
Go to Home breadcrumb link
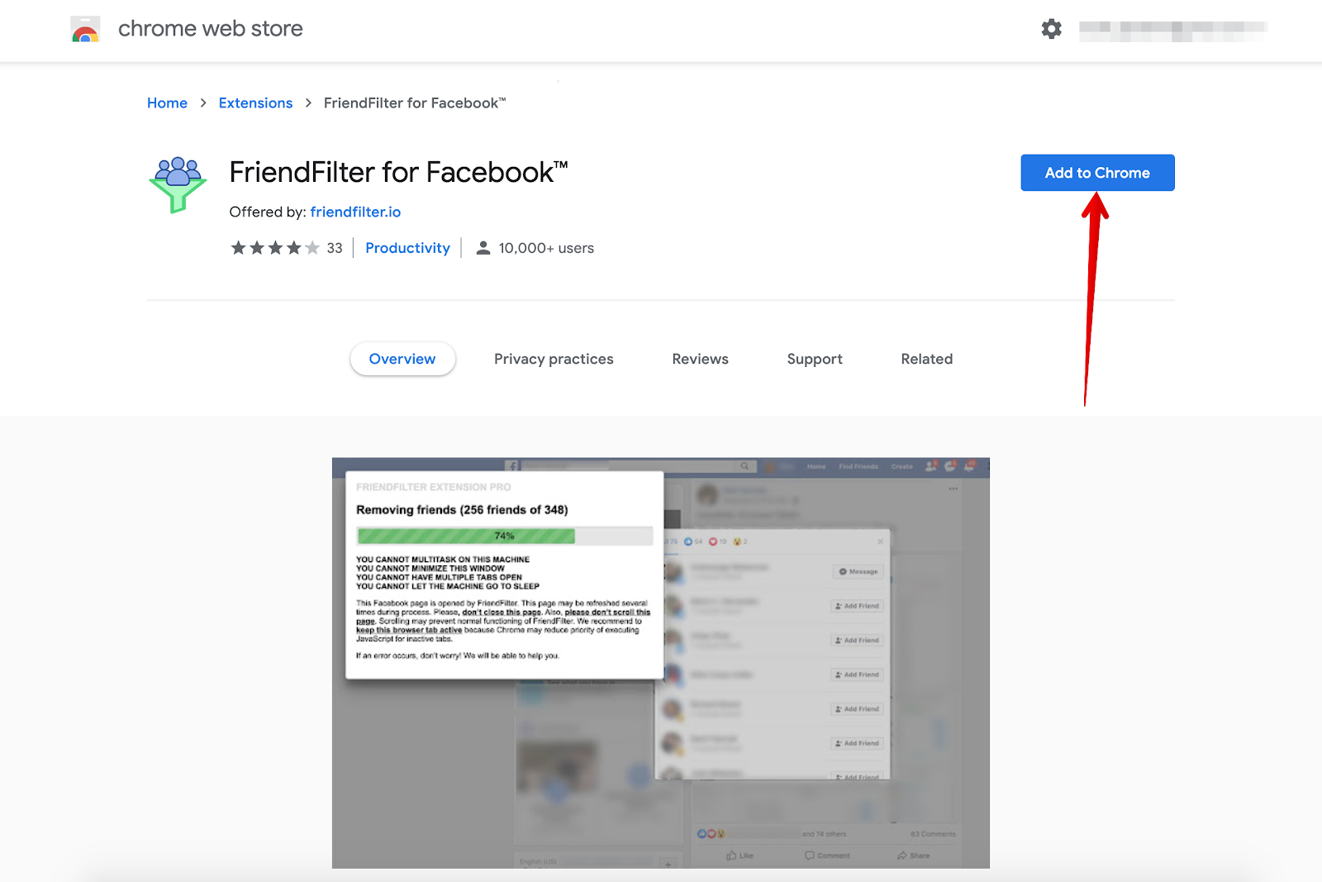(x=167, y=103)
